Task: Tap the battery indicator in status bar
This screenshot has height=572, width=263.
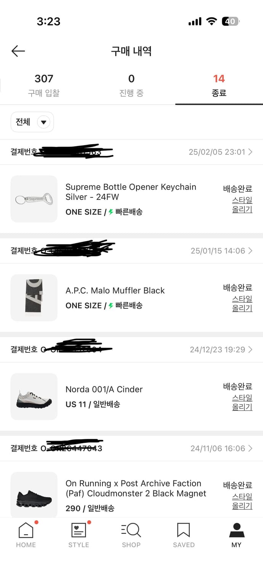Action: [230, 22]
